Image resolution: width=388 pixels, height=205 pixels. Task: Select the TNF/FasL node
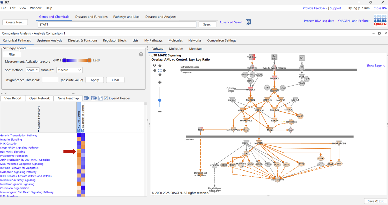coord(252,57)
